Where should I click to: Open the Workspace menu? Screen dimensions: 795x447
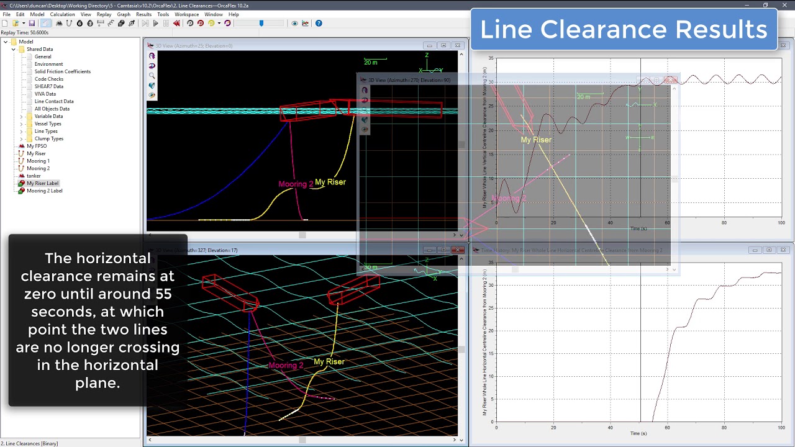pos(186,14)
